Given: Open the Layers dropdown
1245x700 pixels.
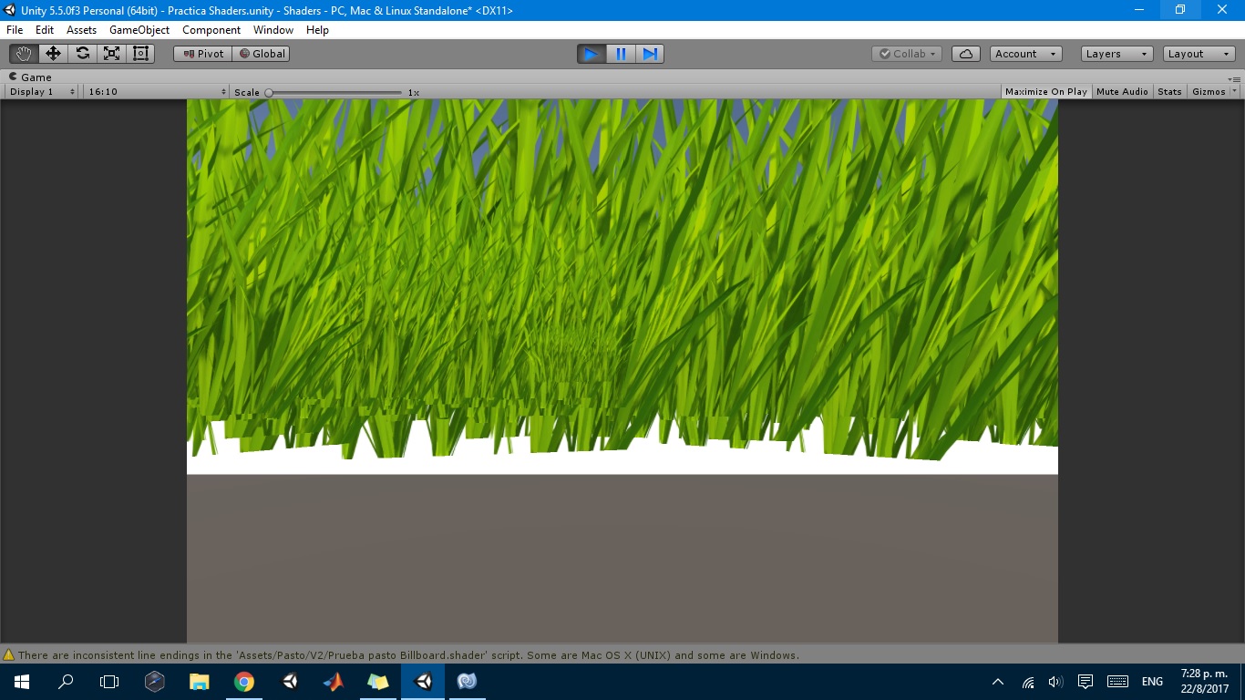Looking at the screenshot, I should tap(1117, 54).
